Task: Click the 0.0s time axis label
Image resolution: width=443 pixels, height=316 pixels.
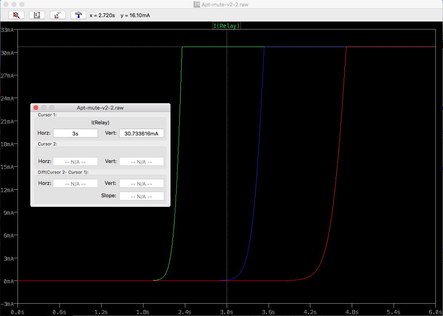Action: [18, 312]
